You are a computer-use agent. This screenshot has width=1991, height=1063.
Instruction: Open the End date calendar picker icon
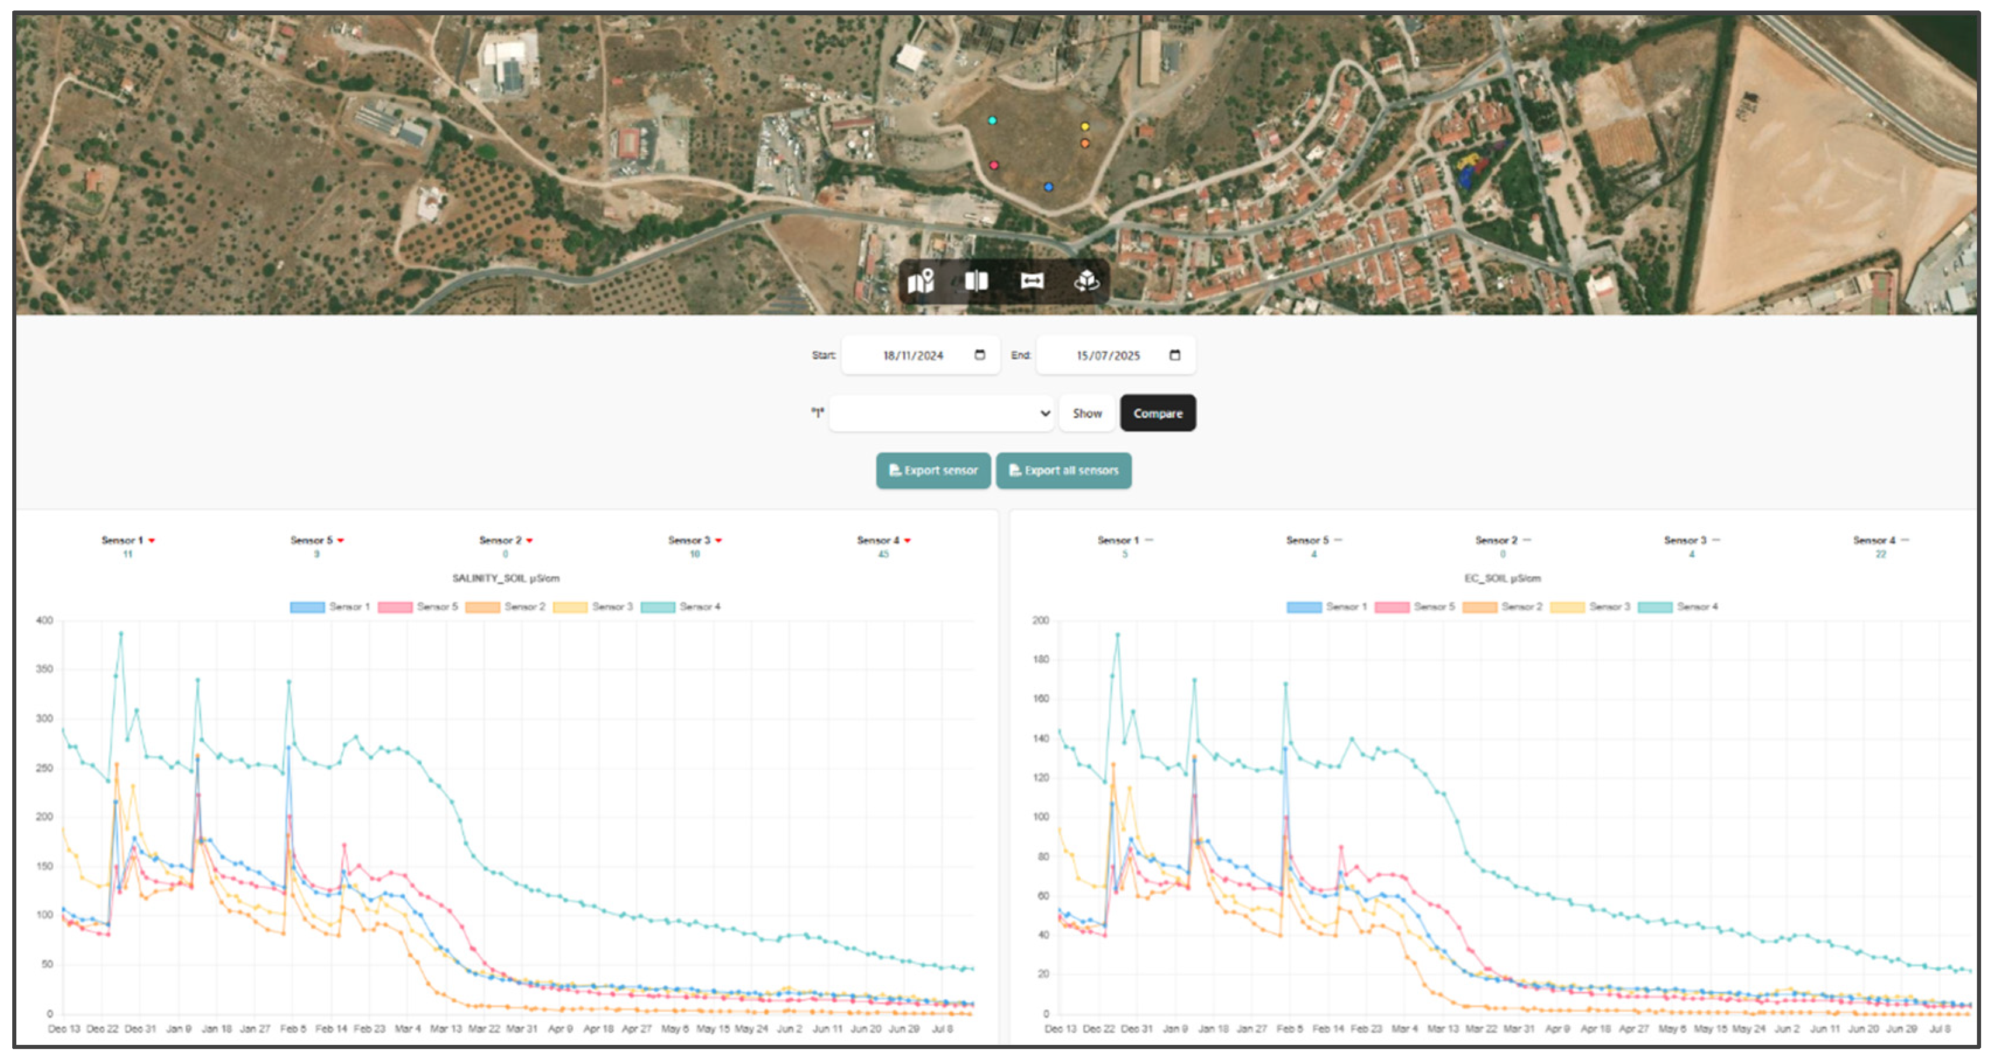pyautogui.click(x=1175, y=355)
